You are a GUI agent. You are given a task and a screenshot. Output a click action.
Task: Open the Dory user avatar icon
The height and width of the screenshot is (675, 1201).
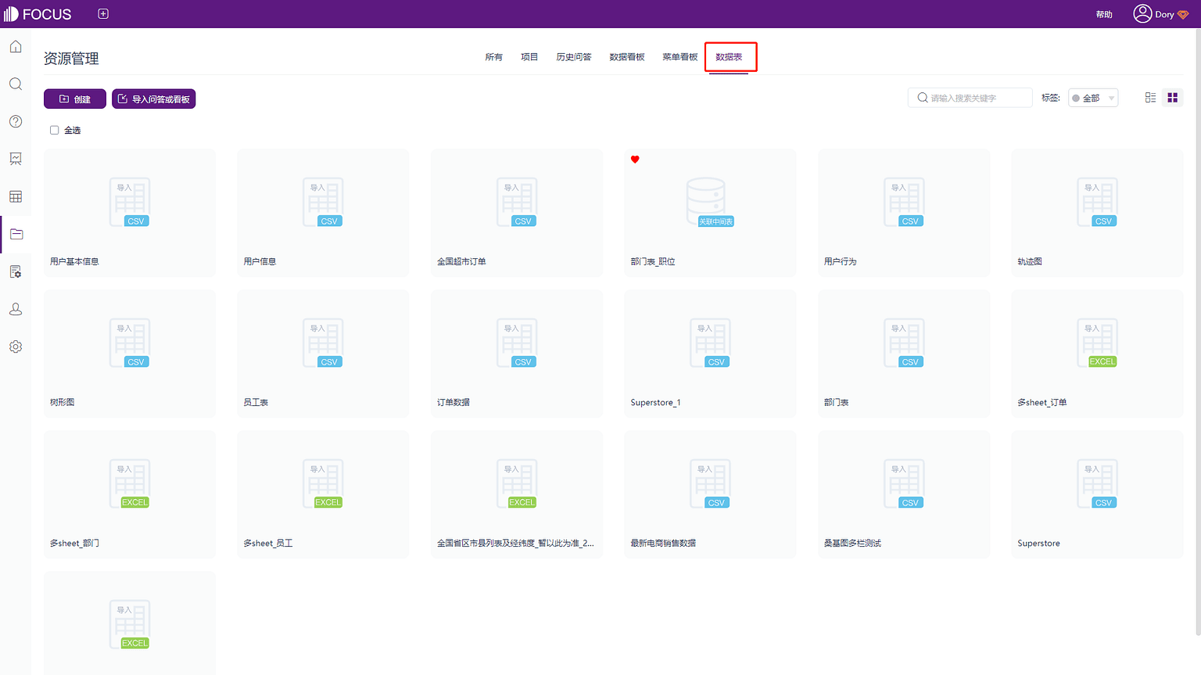coord(1142,14)
